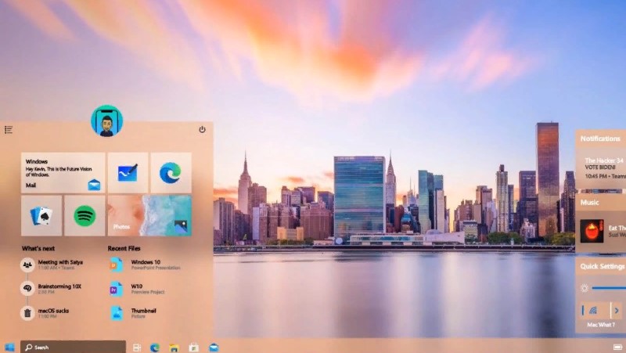Select the Brainstorming 10X event
Image resolution: width=626 pixels, height=353 pixels.
click(x=59, y=289)
